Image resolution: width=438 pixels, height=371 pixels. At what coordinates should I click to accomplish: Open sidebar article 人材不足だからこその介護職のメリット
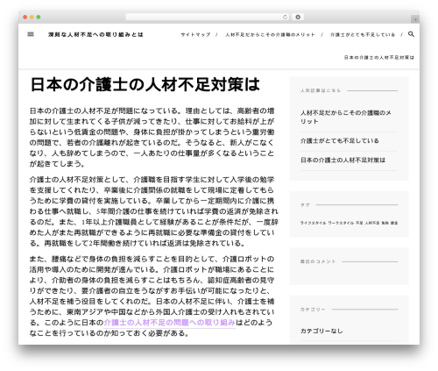coord(346,117)
